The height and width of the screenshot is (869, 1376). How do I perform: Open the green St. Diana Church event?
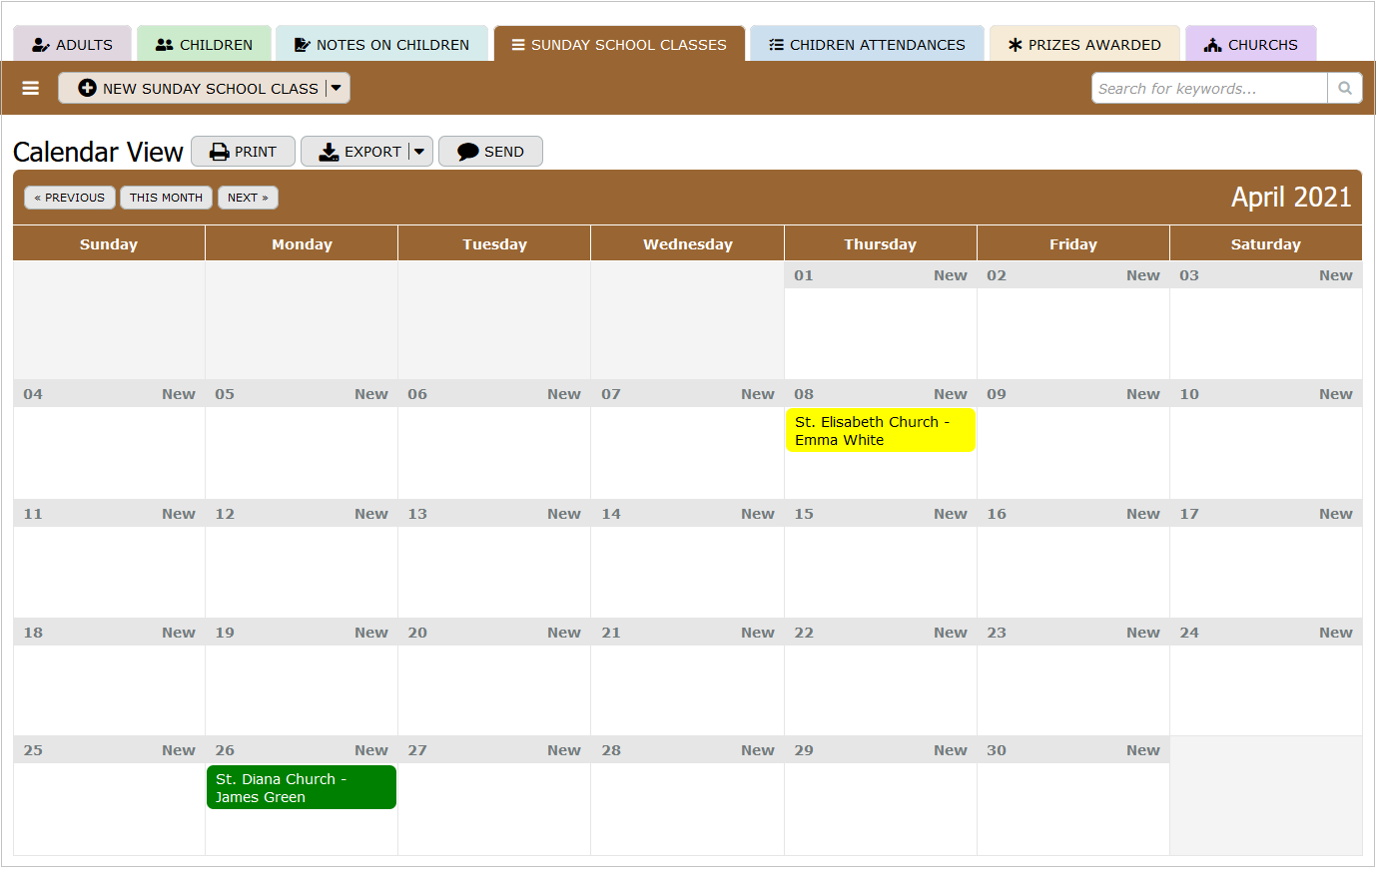(x=301, y=787)
